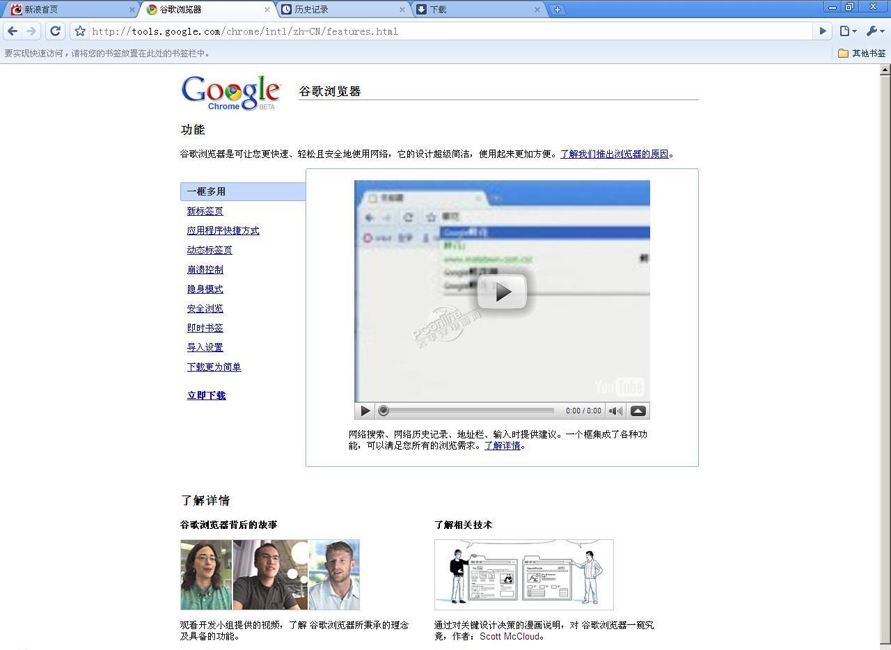Click the Scott McCloud author link
The image size is (891, 650).
[x=510, y=636]
